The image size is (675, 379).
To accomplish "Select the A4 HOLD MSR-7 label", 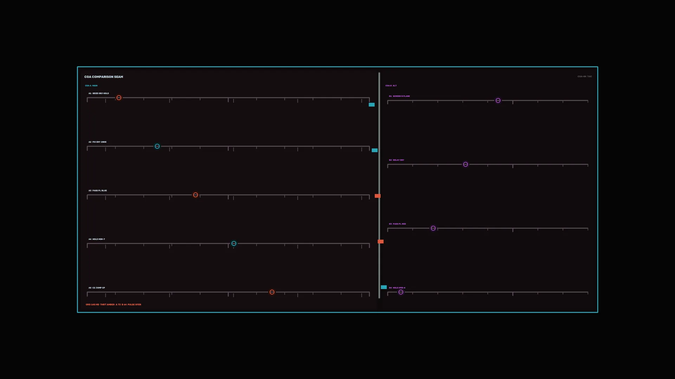I will point(97,239).
